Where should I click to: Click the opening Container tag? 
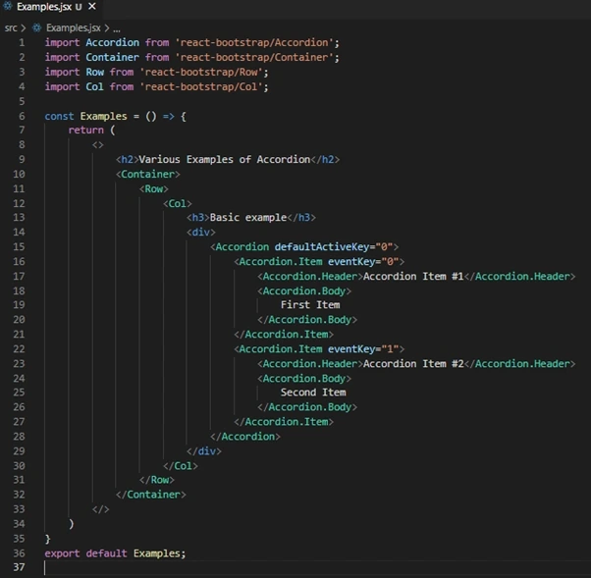[148, 174]
